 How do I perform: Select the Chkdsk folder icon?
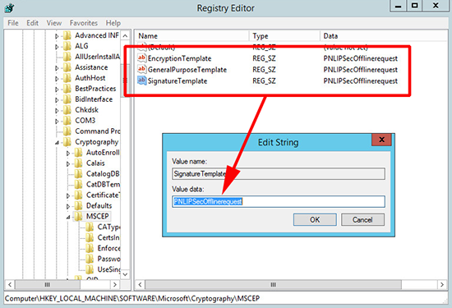(67, 110)
